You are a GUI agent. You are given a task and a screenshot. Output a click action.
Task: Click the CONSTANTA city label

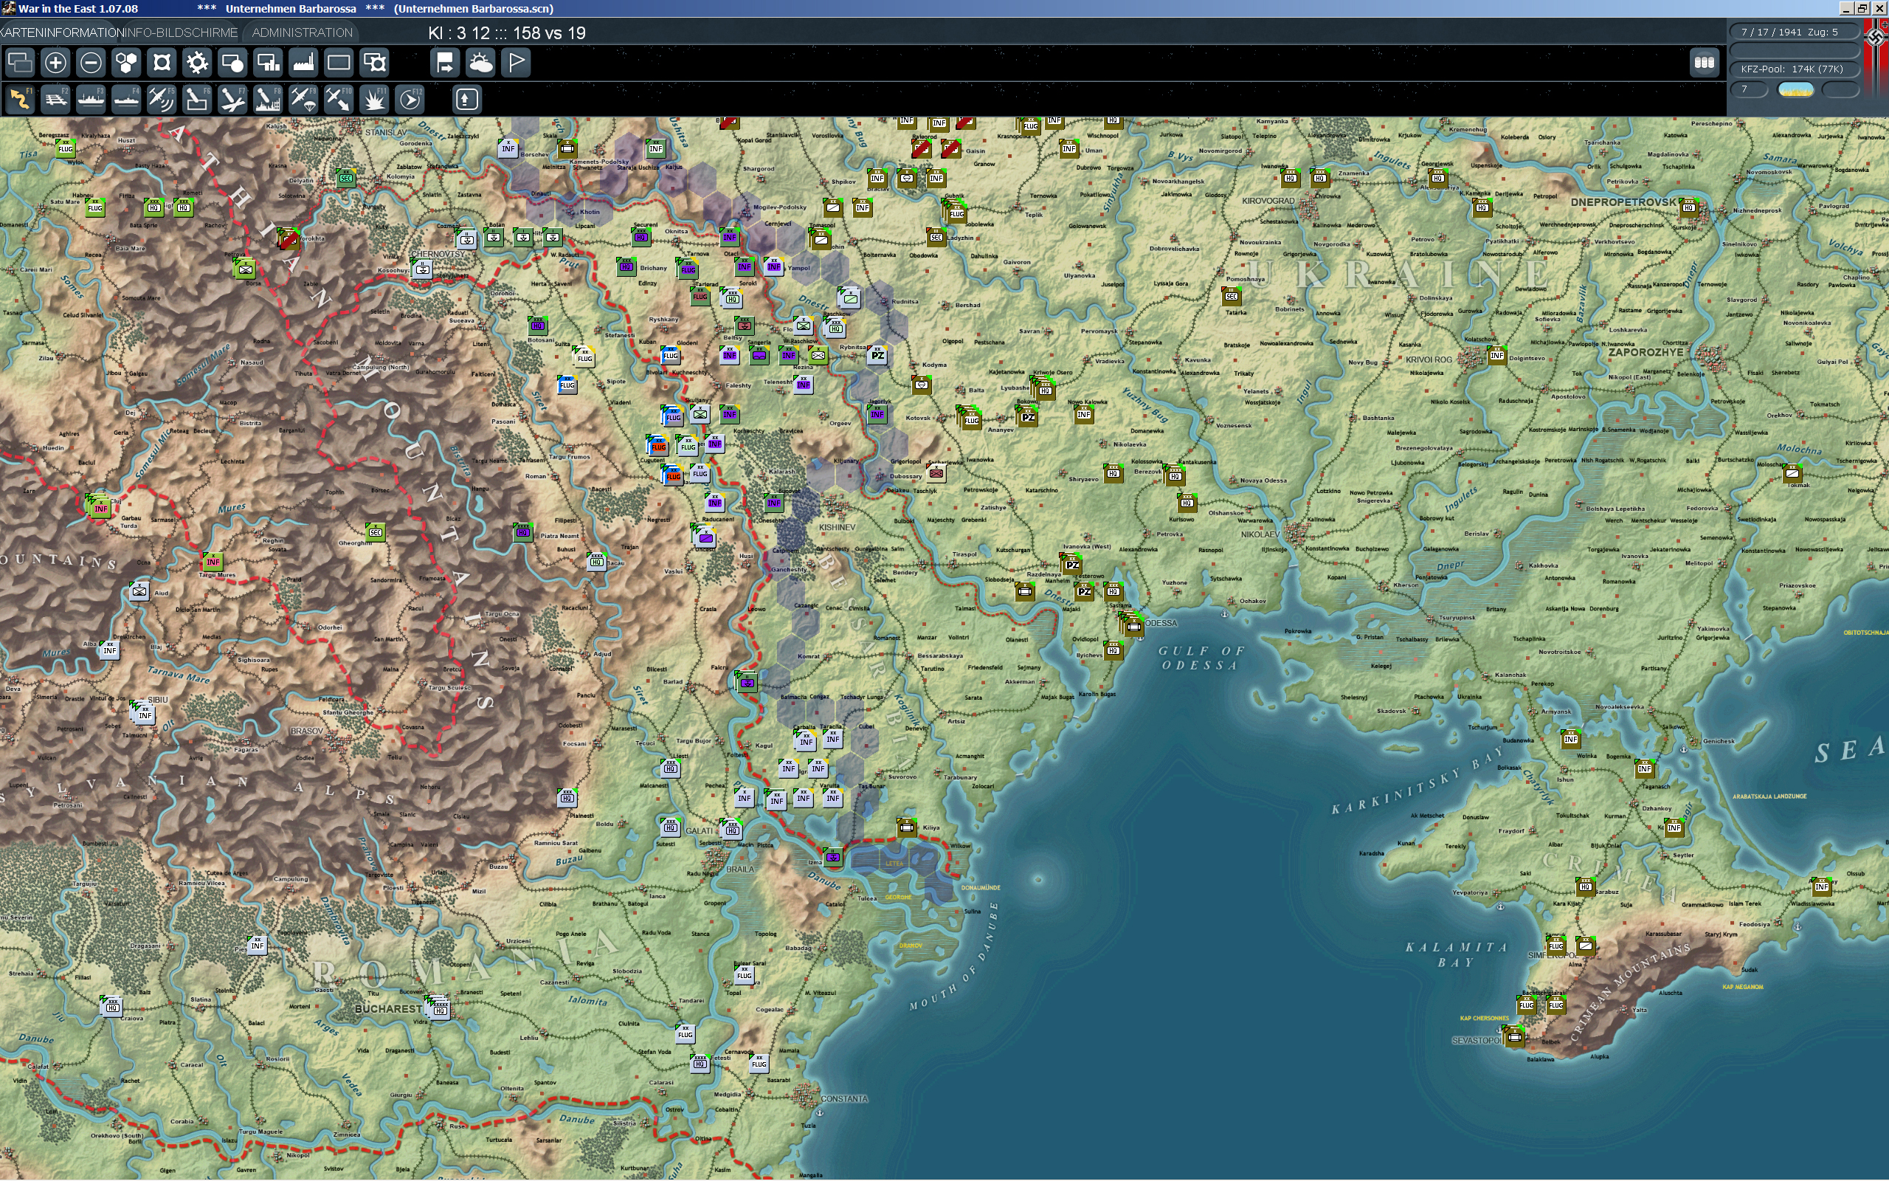[x=844, y=1098]
